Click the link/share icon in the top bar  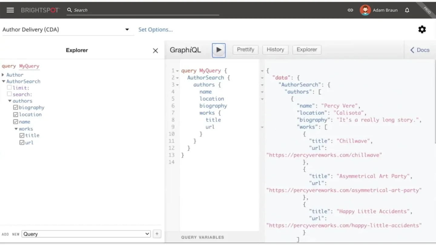click(350, 10)
